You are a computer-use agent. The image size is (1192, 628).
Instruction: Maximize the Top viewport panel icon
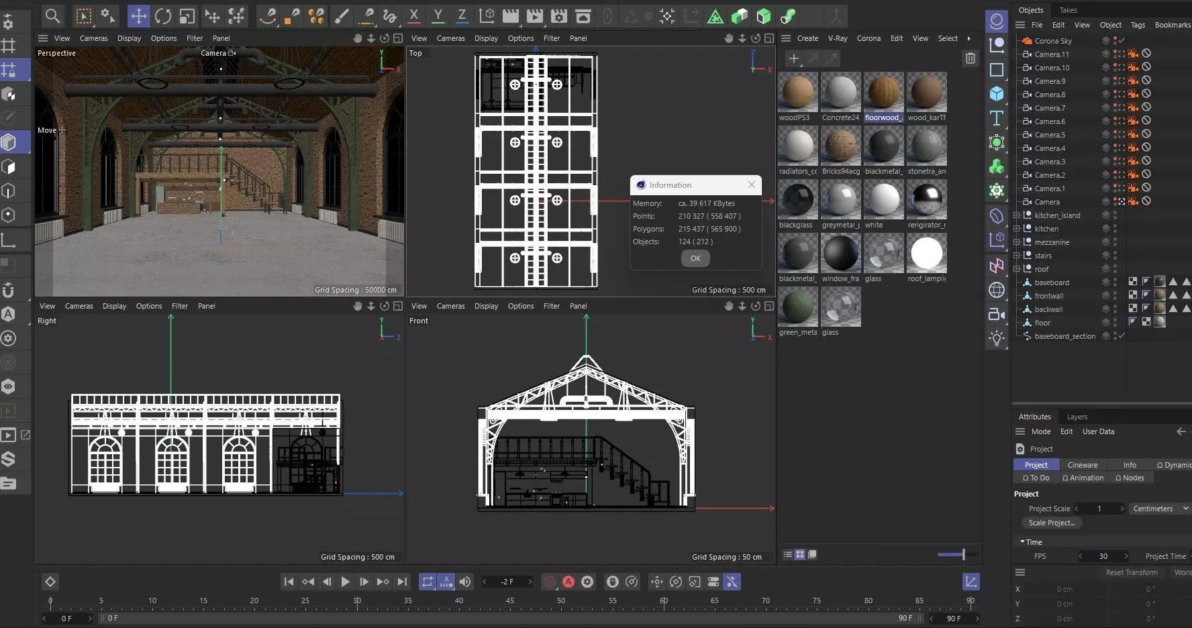click(x=769, y=38)
